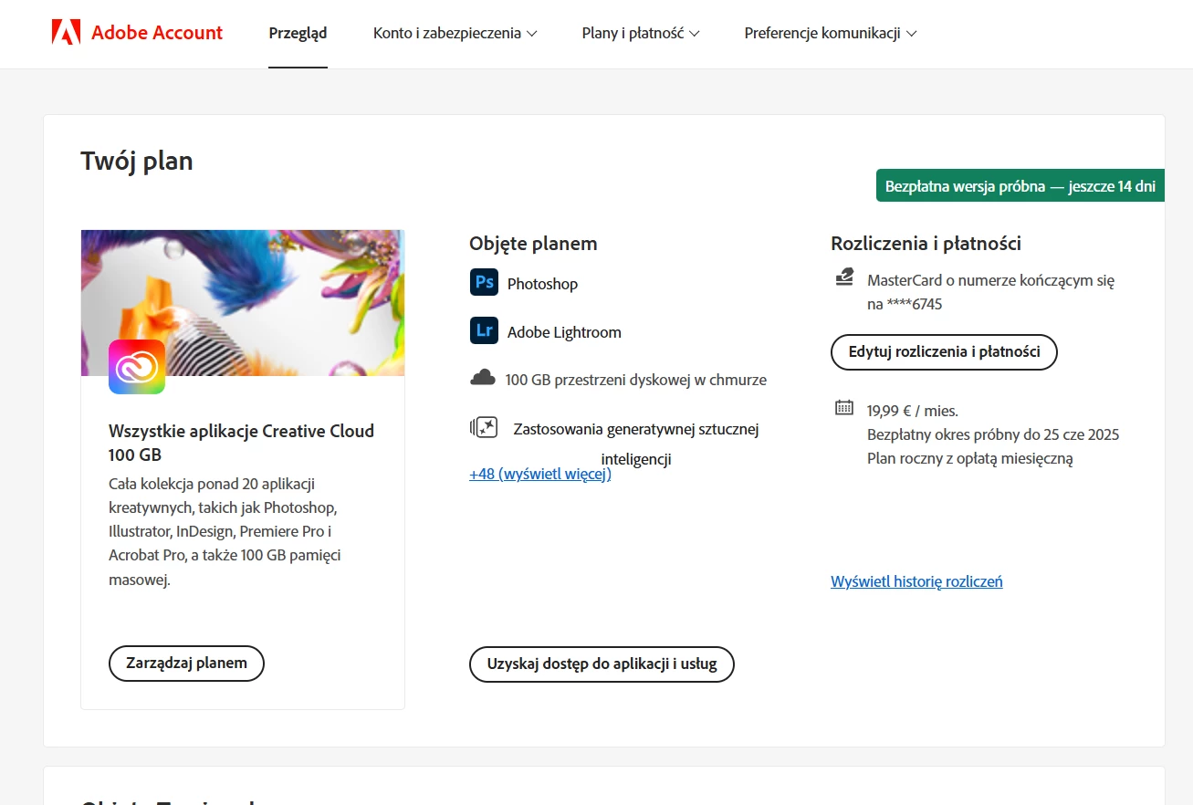Screen dimensions: 1193x805
Task: Click the Twój plan heading
Action: tap(137, 162)
